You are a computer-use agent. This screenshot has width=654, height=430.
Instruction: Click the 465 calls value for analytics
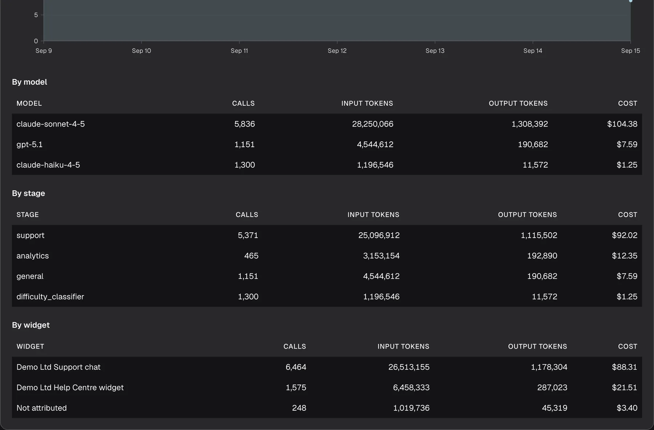pyautogui.click(x=251, y=256)
